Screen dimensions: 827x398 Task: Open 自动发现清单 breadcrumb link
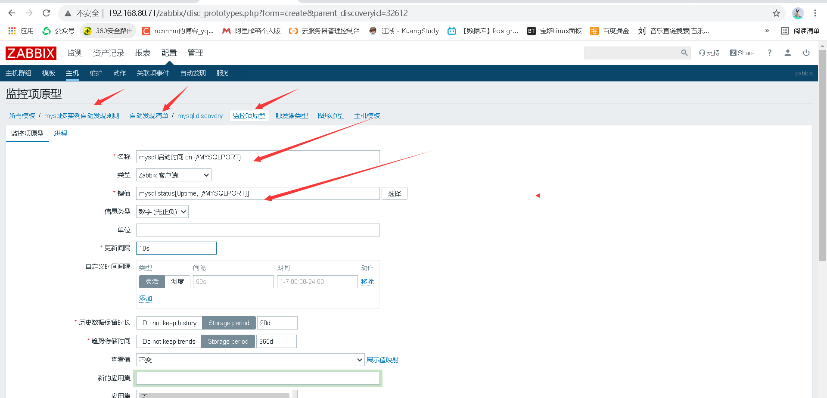click(x=149, y=116)
